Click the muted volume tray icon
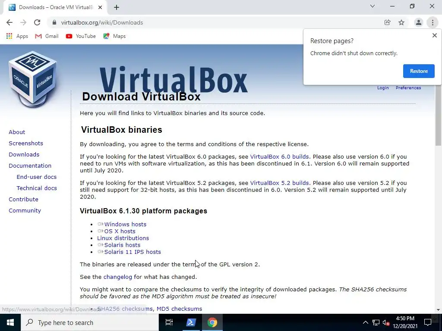 [x=386, y=322]
